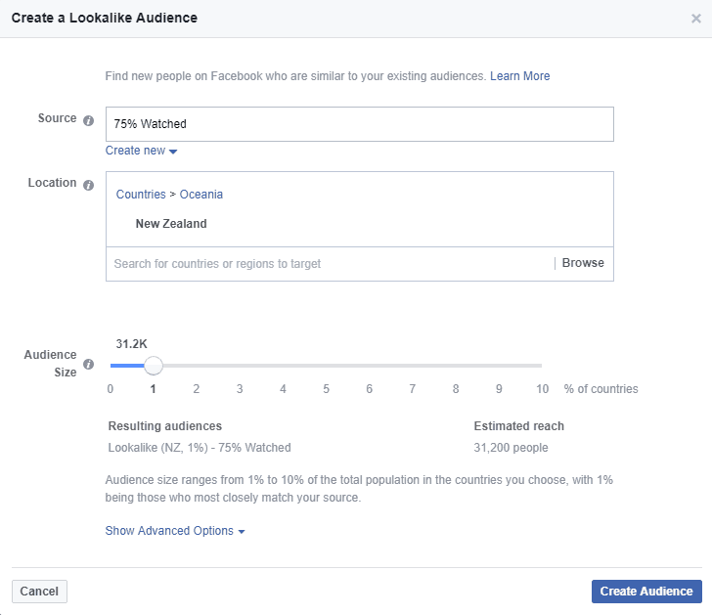712x615 pixels.
Task: Select New Zealand in location list
Action: click(171, 224)
